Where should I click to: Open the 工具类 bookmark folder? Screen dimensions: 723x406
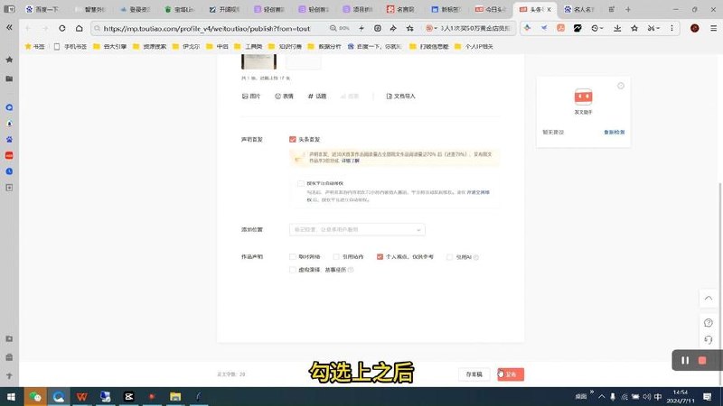tap(248, 47)
